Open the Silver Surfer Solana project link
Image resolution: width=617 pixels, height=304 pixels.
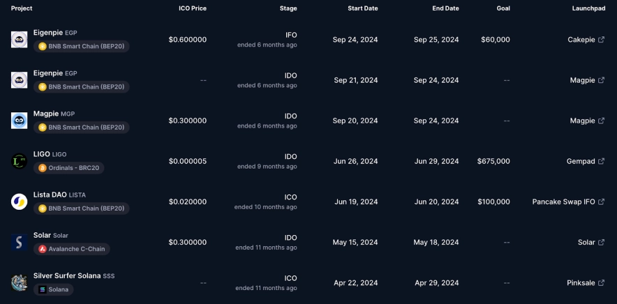click(67, 275)
